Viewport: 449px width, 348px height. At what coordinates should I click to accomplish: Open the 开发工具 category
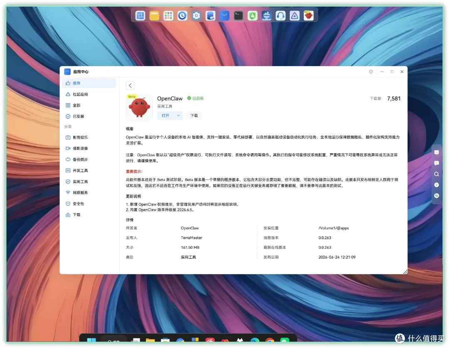click(x=89, y=170)
